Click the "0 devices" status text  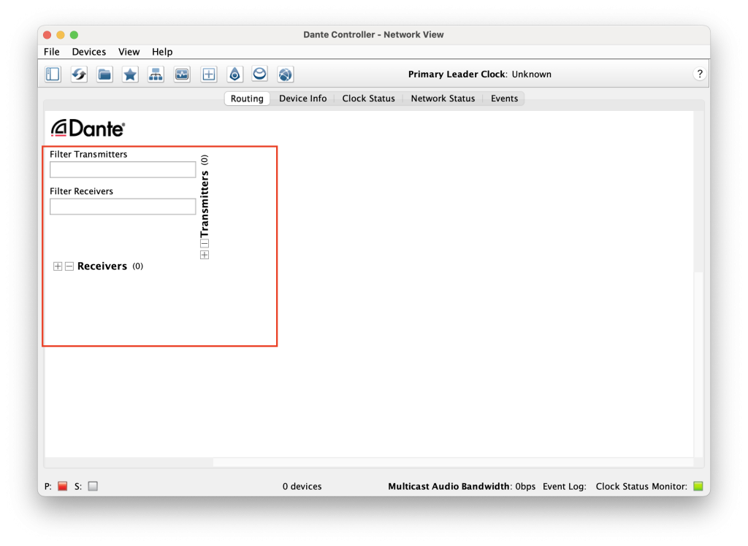click(302, 486)
